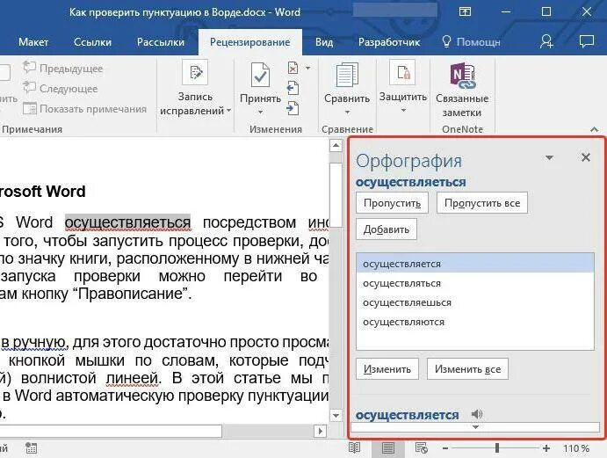Viewport: 607px width, 458px height.
Task: Play pronunciation with the speaker icon
Action: (477, 414)
